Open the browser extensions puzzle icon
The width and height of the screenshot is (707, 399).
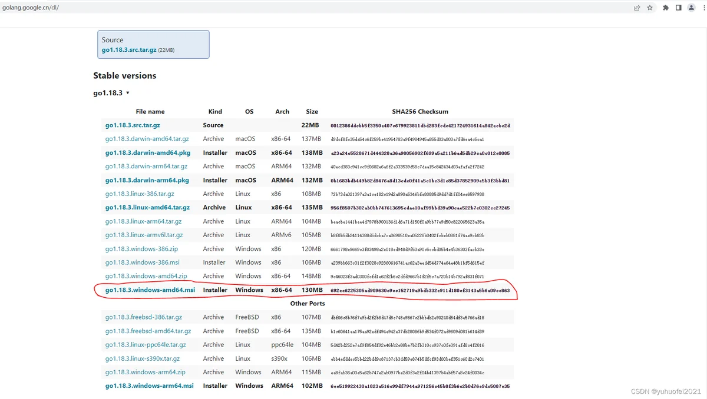[x=666, y=8]
